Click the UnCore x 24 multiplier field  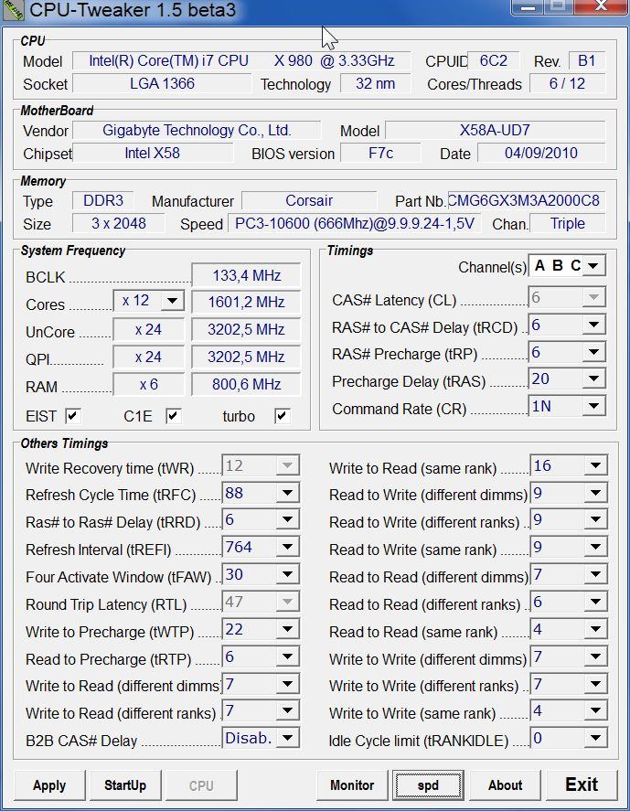coord(148,329)
